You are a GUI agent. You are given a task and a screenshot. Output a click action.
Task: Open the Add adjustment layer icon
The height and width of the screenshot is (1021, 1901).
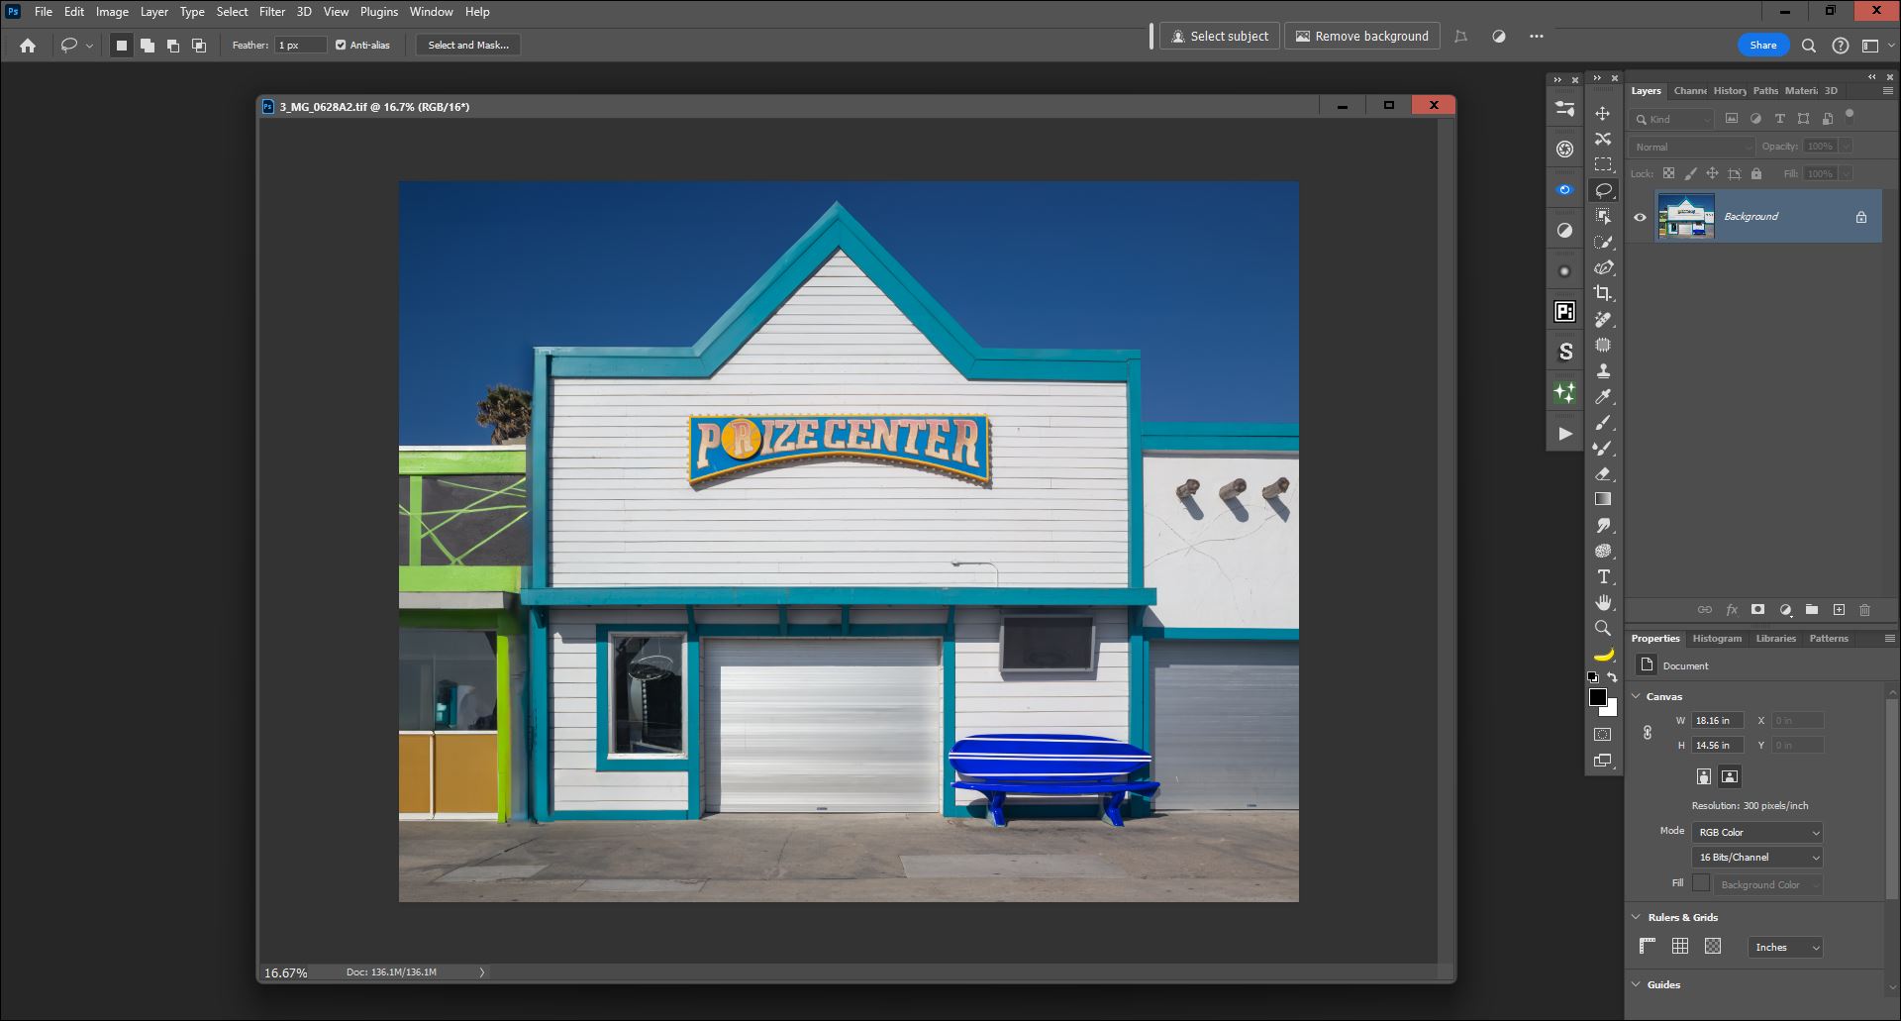coord(1785,610)
